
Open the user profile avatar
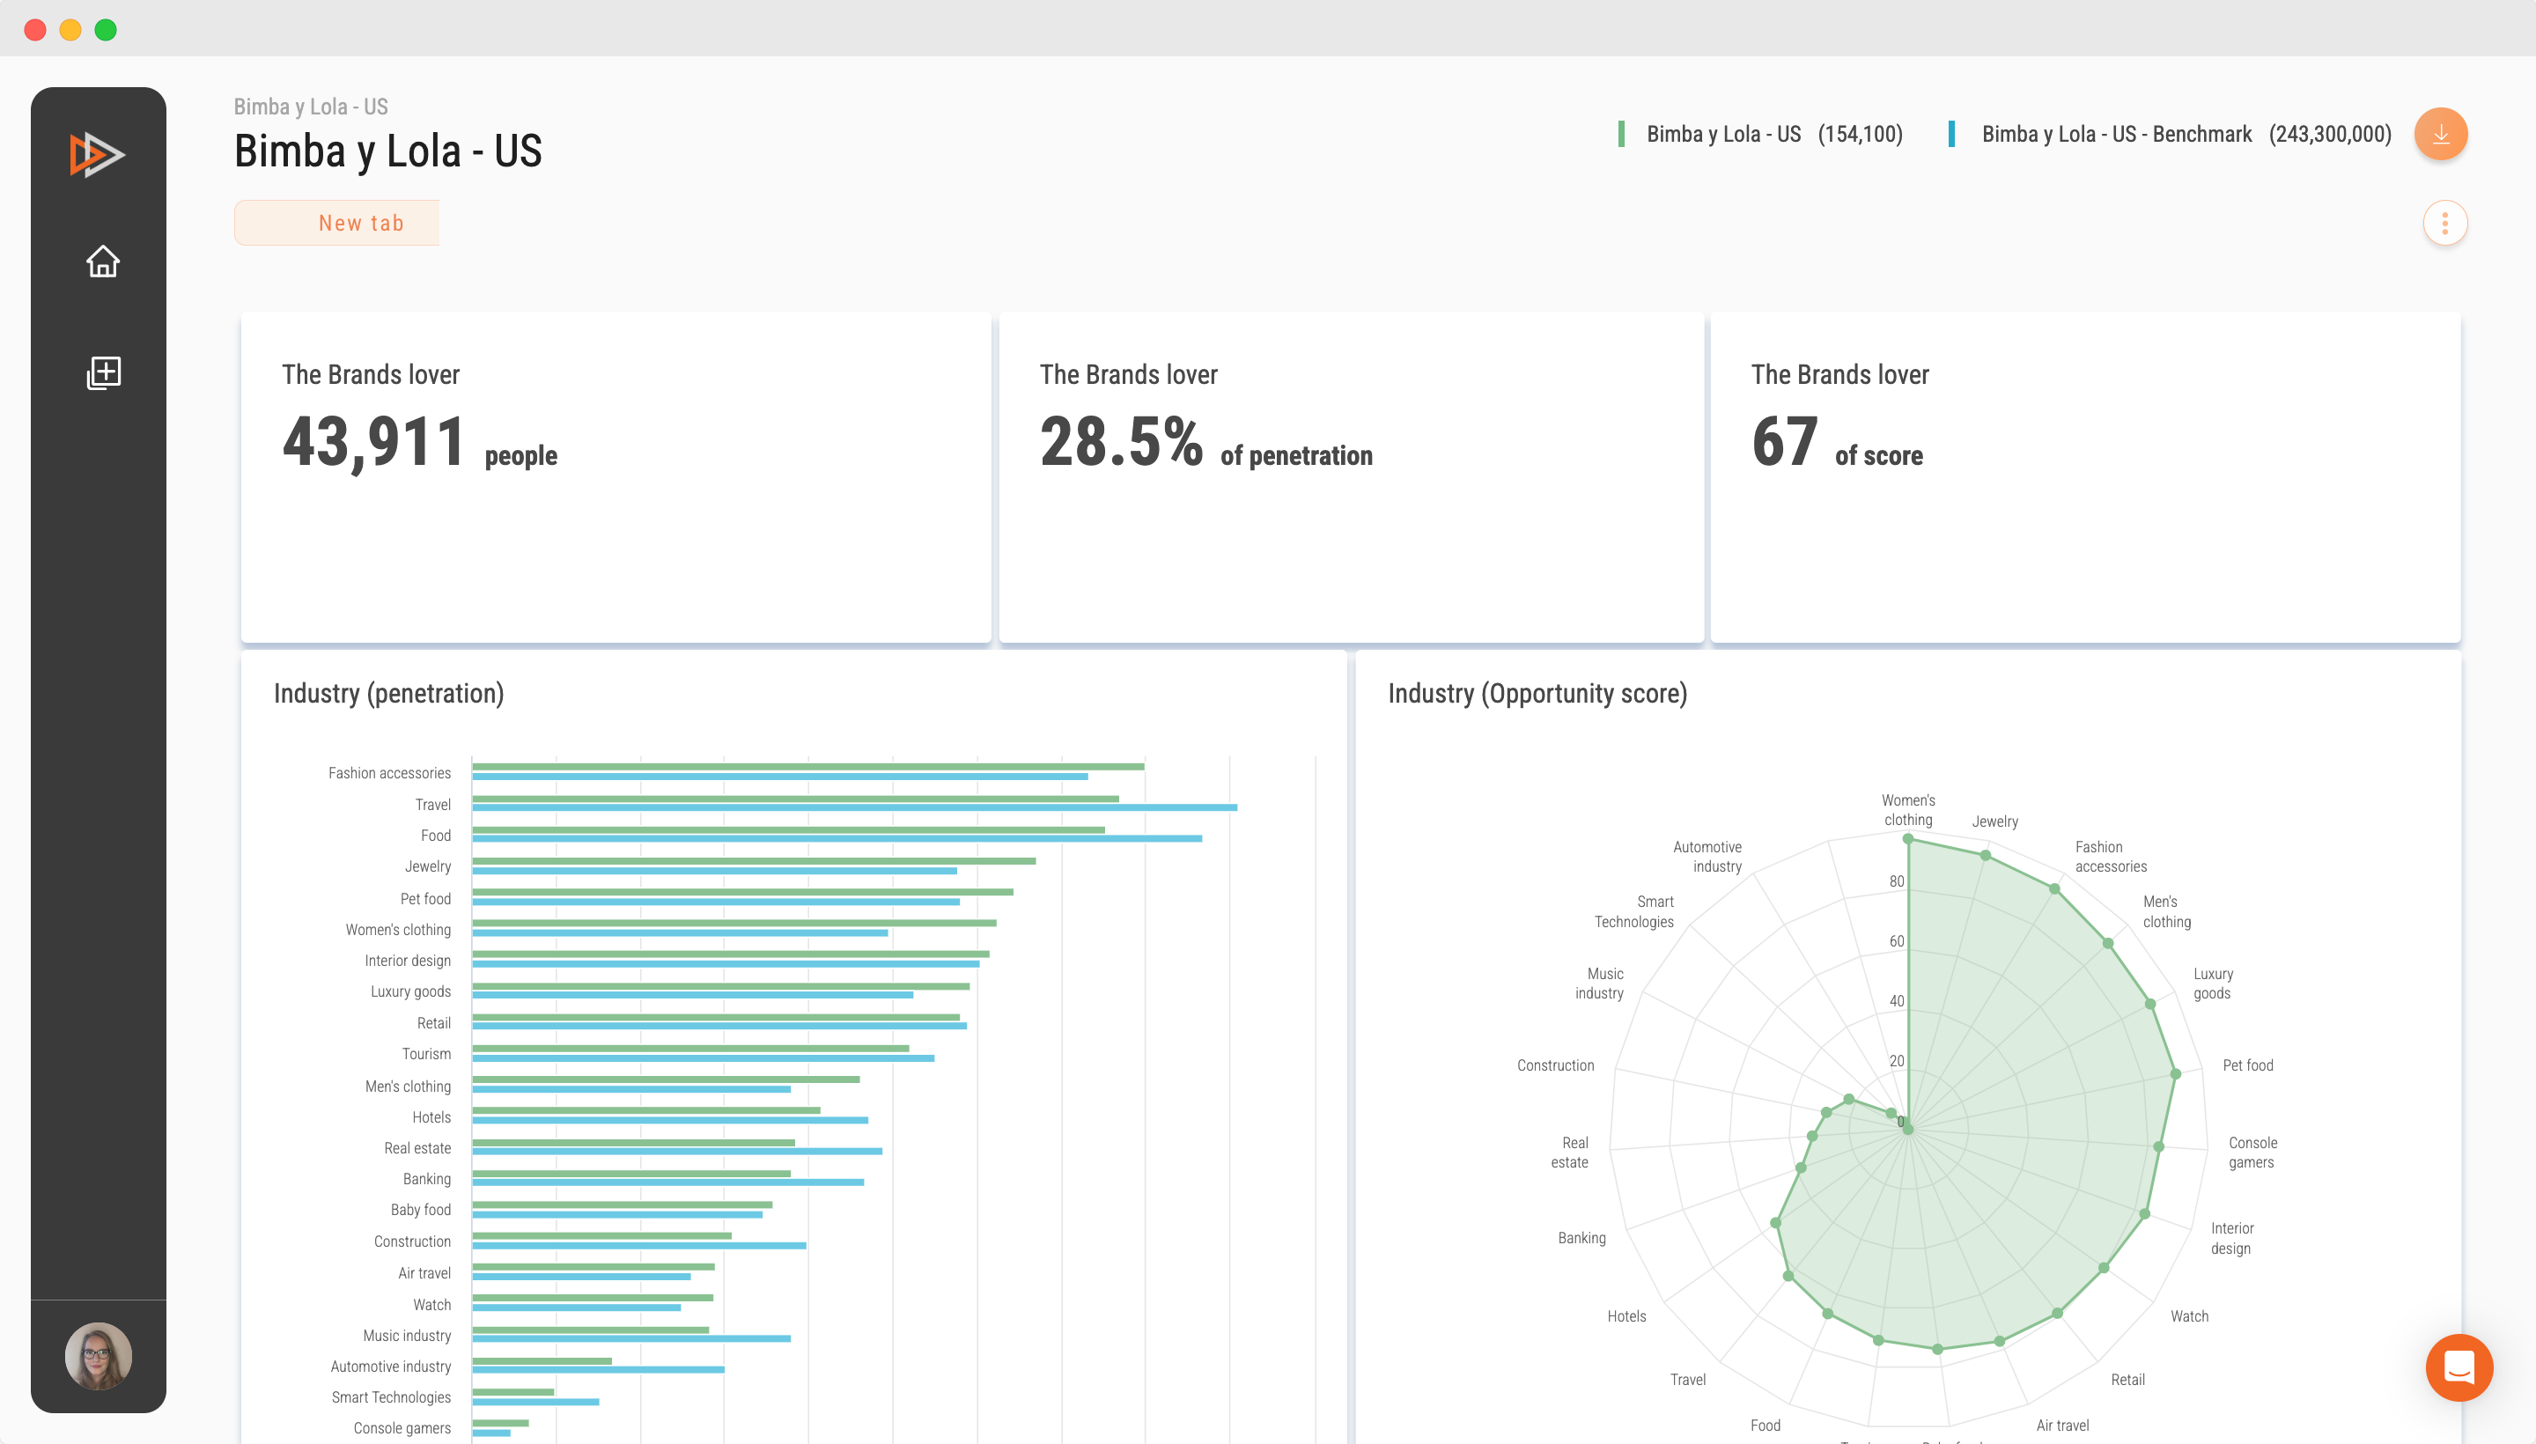(99, 1356)
